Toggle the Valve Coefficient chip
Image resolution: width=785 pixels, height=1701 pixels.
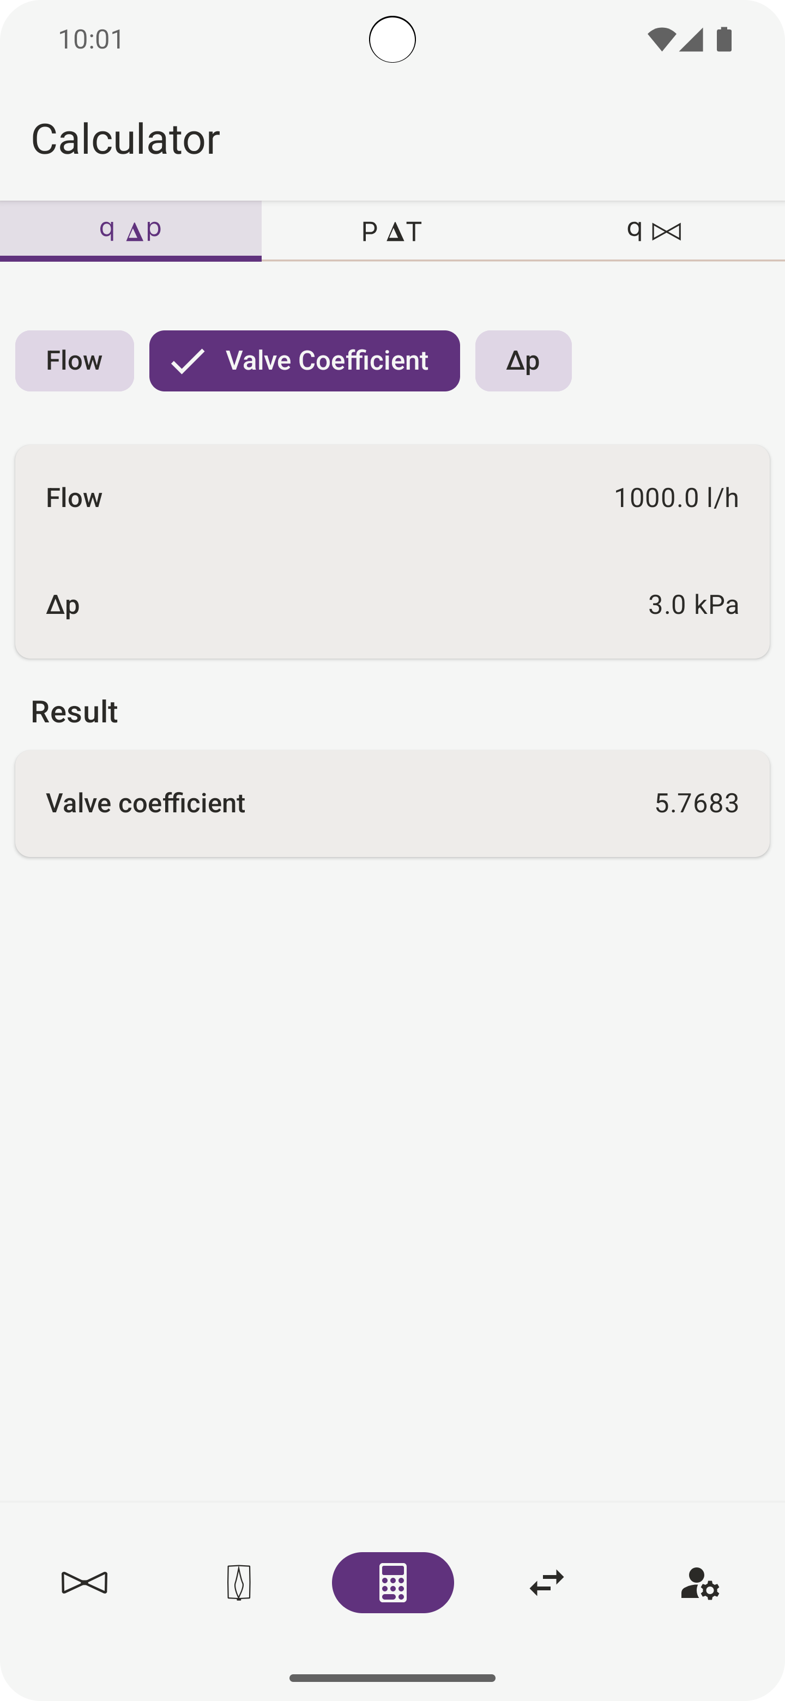click(304, 360)
